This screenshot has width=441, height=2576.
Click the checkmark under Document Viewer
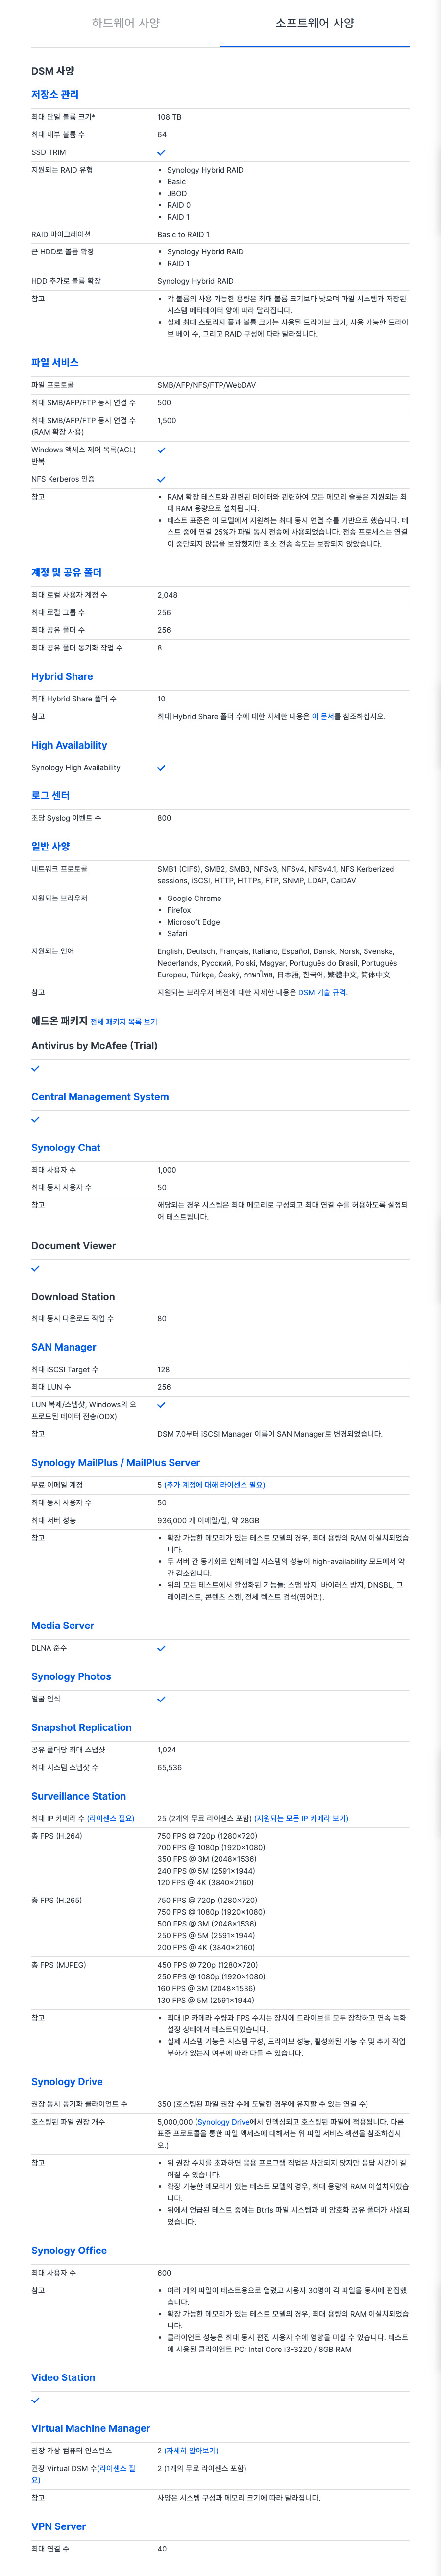35,1268
